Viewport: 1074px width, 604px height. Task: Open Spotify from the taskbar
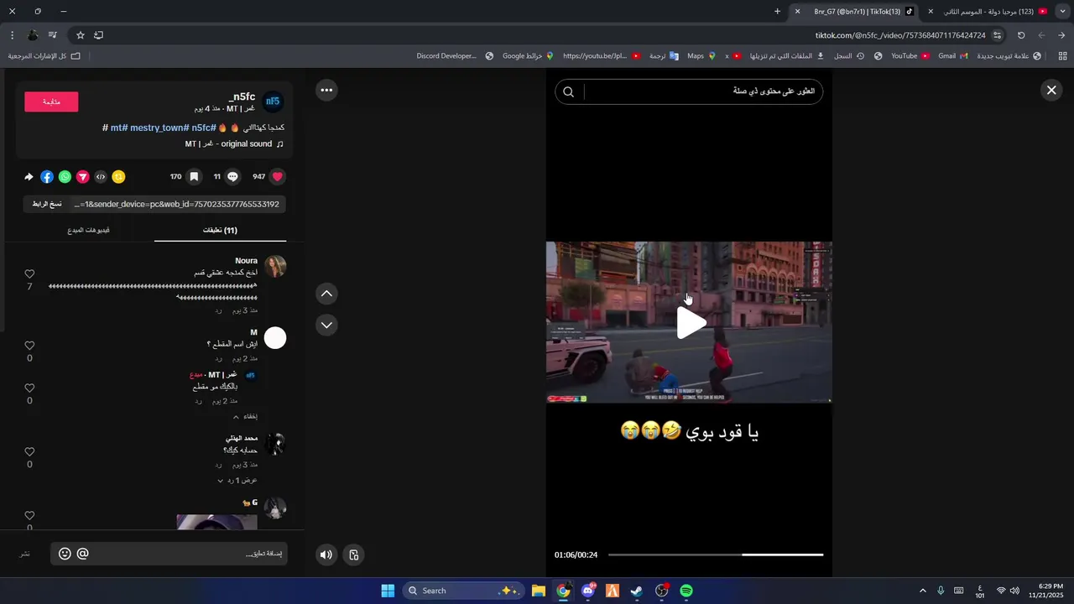[x=686, y=591]
